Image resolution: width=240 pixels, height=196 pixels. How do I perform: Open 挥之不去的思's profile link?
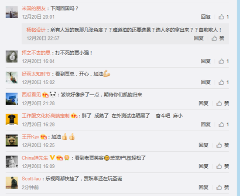[36, 53]
